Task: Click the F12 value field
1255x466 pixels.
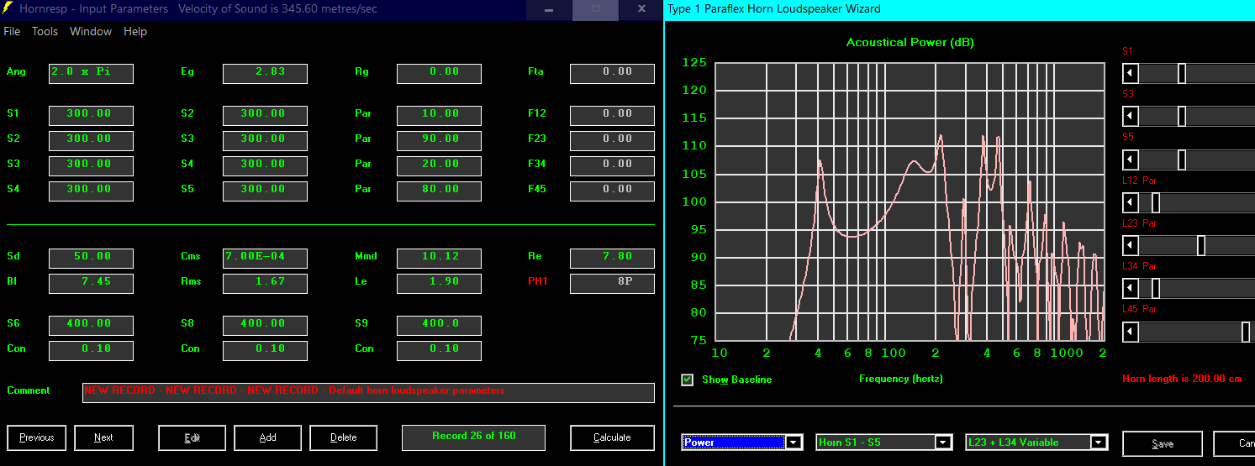Action: (x=612, y=115)
